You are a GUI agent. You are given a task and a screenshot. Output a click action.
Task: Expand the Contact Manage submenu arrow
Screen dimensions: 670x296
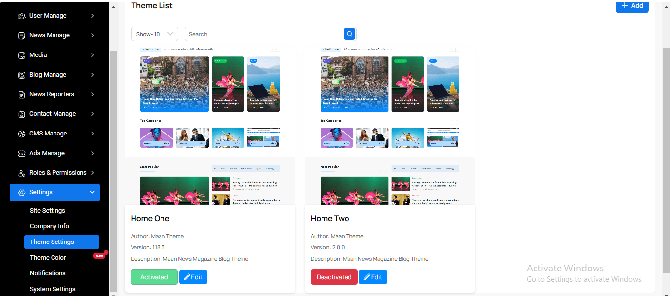click(x=92, y=114)
